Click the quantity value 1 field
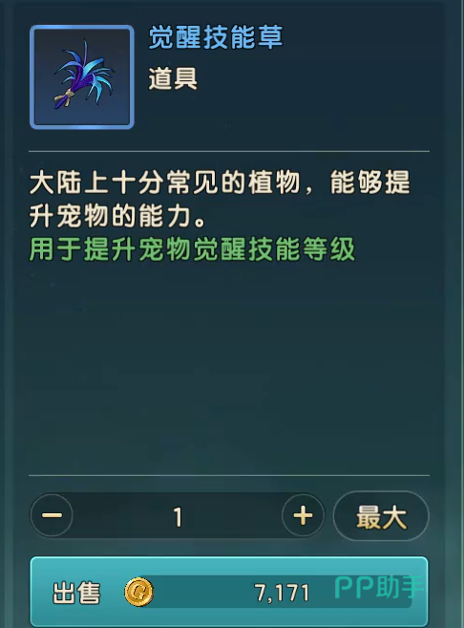Viewport: 464px width, 628px height. pyautogui.click(x=178, y=517)
